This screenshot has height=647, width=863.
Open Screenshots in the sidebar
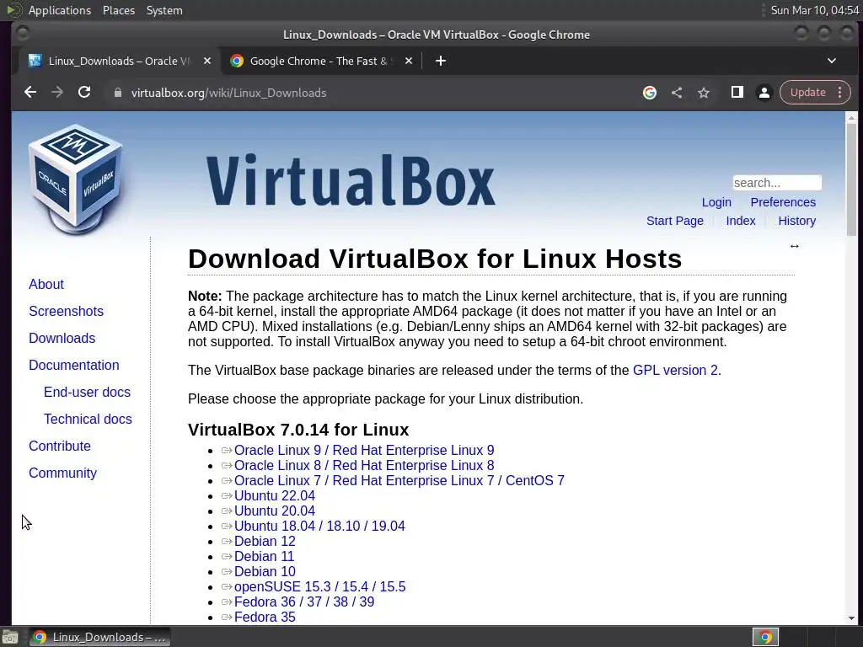click(x=66, y=312)
